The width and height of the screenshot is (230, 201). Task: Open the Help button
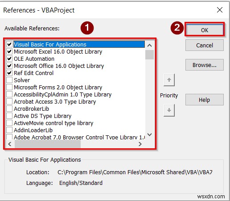[x=205, y=100]
